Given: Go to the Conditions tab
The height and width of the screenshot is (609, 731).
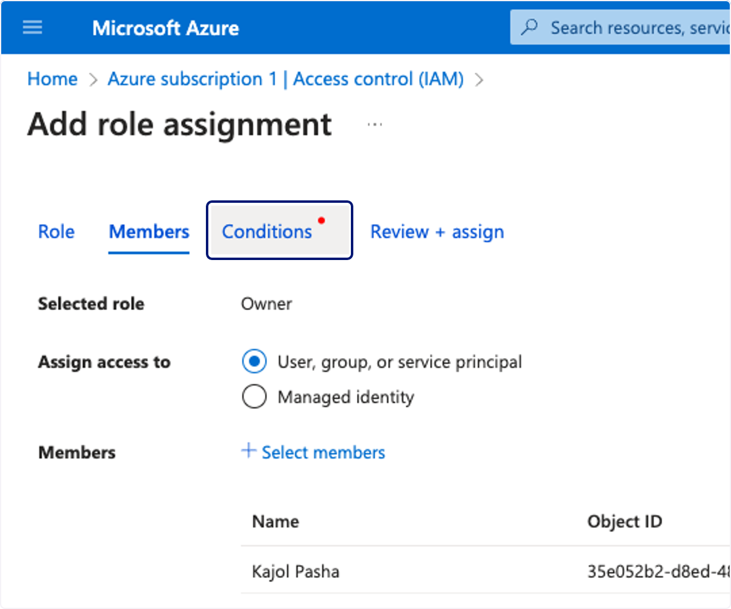Looking at the screenshot, I should tap(280, 231).
